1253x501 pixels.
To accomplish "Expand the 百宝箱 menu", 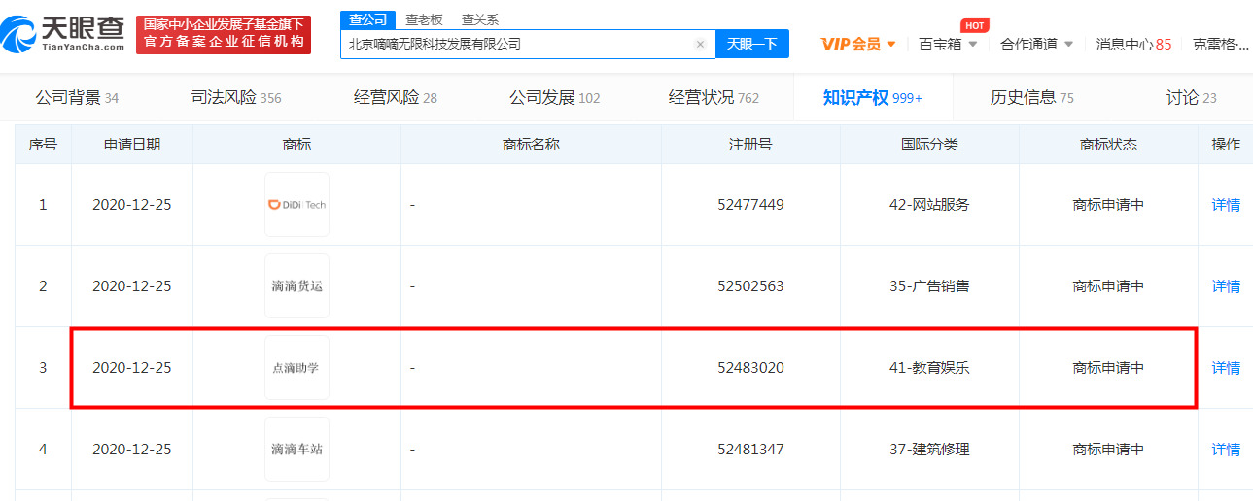I will pos(948,44).
